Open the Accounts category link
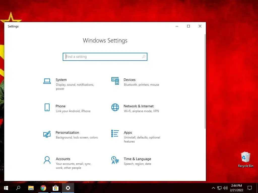 63,159
